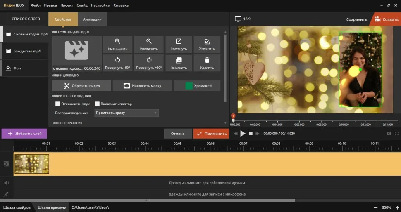Viewport: 401px width, 212px height.
Task: Select the Уместить fit tool
Action: click(x=207, y=44)
